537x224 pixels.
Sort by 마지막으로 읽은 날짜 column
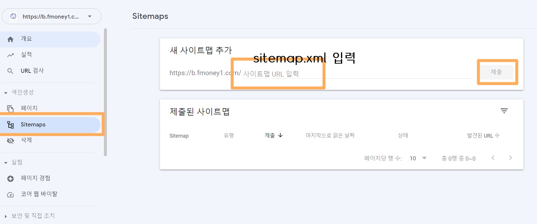(330, 136)
